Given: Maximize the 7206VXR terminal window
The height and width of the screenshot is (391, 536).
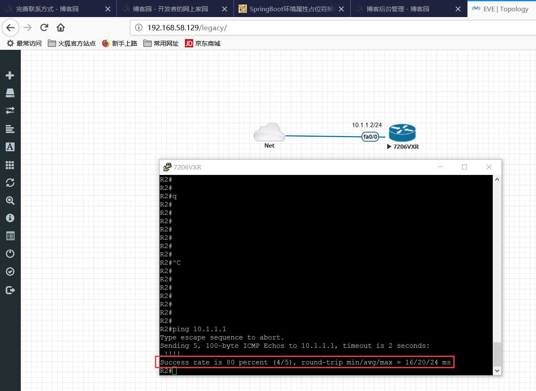Looking at the screenshot, I should tap(465, 167).
